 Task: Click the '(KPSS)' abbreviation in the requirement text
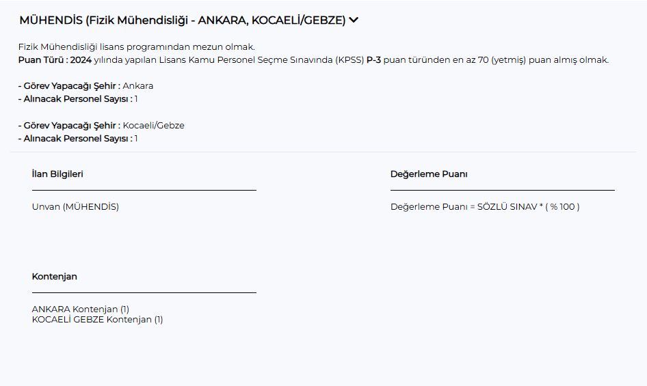349,60
